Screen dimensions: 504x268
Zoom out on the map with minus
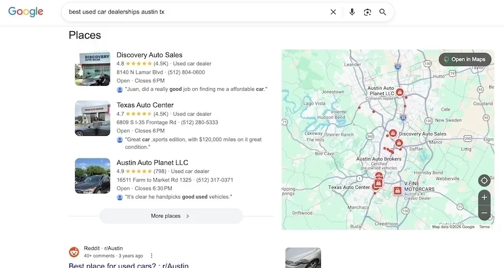484,213
